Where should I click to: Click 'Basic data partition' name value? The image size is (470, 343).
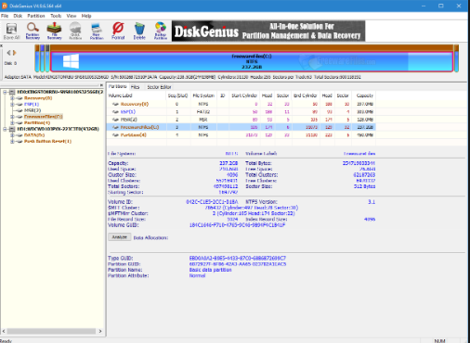(x=210, y=270)
